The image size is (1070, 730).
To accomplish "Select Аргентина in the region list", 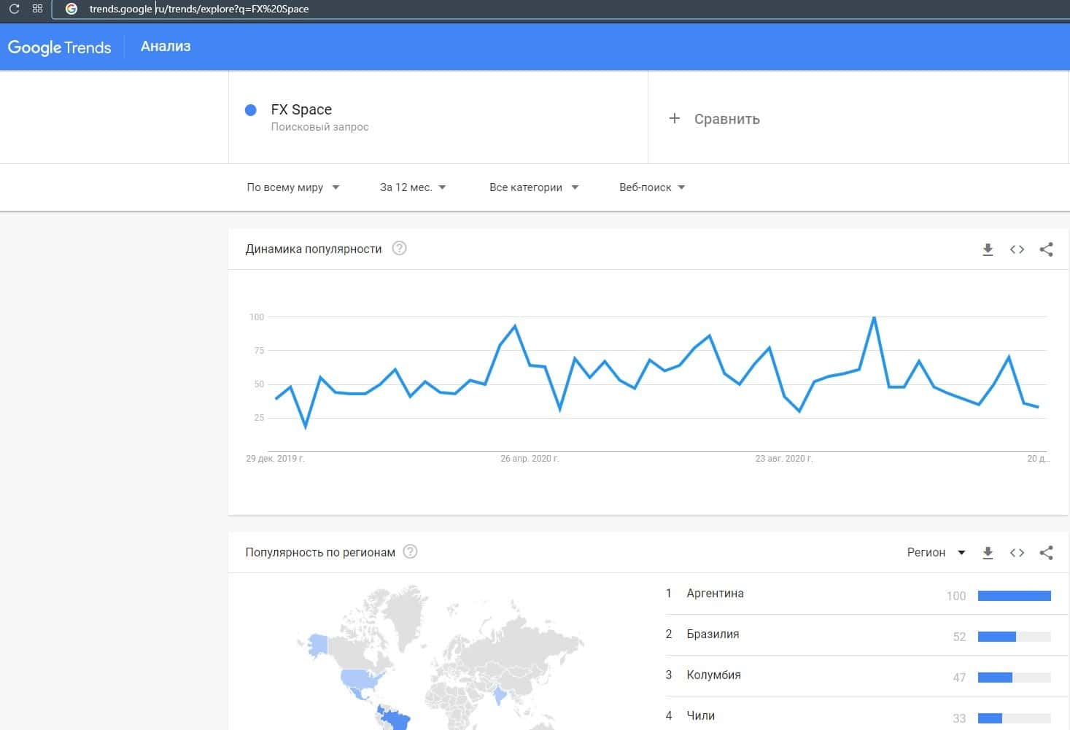I will (715, 594).
